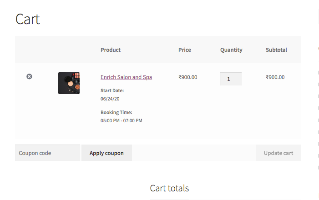Focus the quantity input field

coord(231,79)
